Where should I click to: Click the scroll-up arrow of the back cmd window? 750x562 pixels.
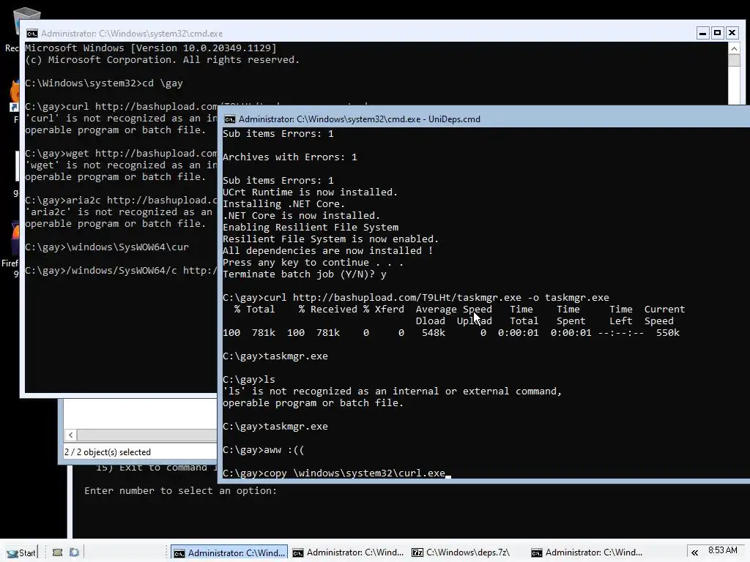(734, 48)
